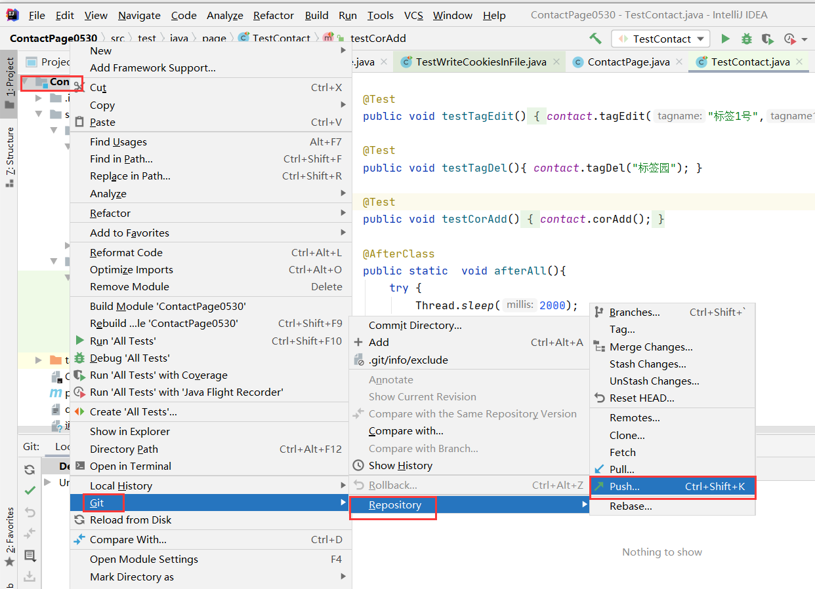Click the Java Flight Recorder run icon

(x=79, y=392)
